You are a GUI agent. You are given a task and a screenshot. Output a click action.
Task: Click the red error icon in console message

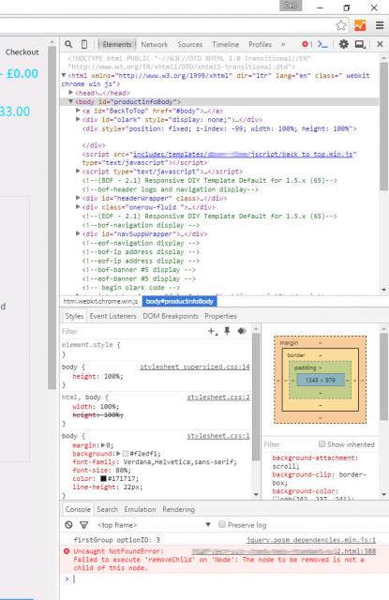tap(67, 551)
